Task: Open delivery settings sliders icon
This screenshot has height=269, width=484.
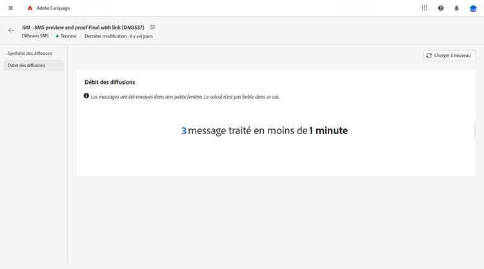Action: click(152, 27)
